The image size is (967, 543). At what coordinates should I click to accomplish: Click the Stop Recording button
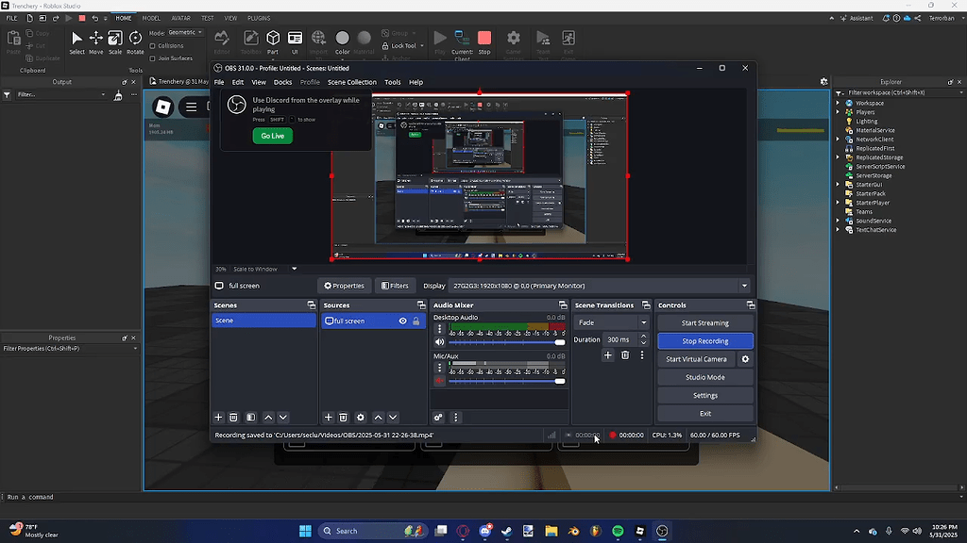(704, 341)
